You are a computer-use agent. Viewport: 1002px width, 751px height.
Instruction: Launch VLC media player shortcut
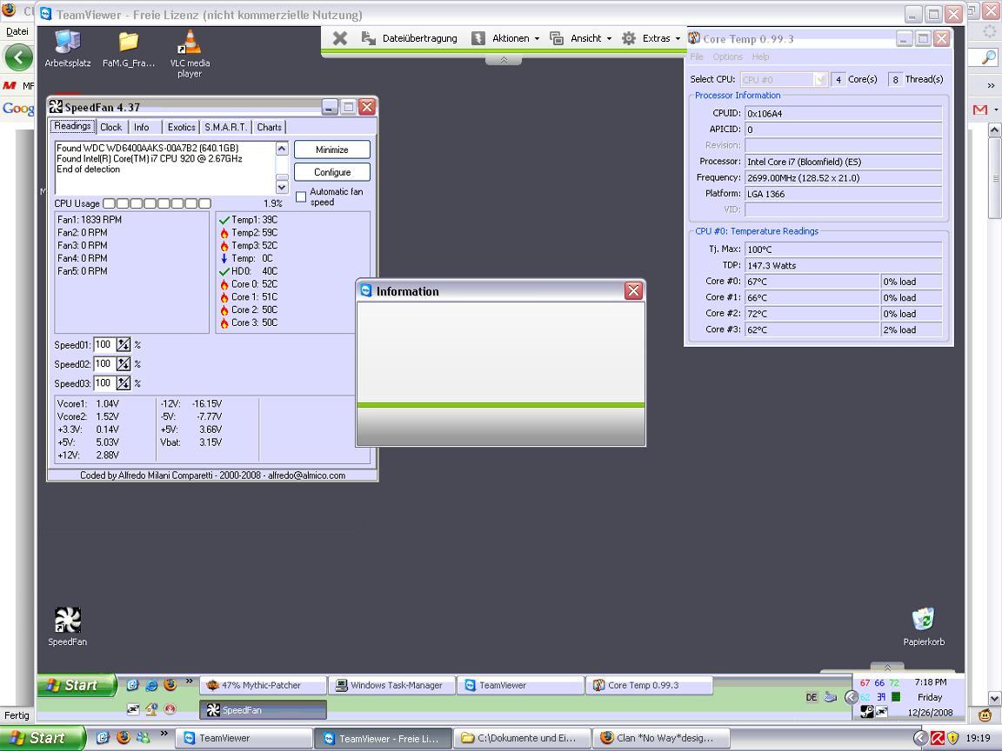click(x=190, y=54)
